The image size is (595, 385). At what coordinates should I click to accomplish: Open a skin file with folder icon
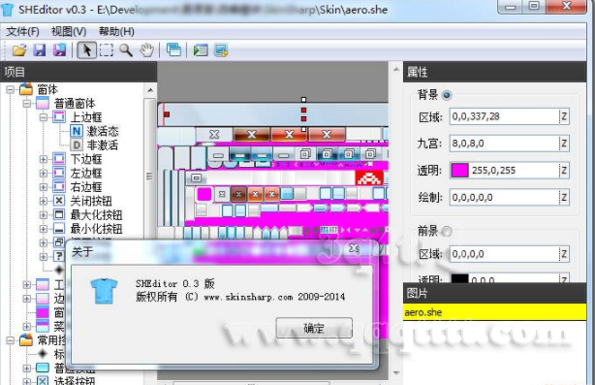(x=19, y=50)
